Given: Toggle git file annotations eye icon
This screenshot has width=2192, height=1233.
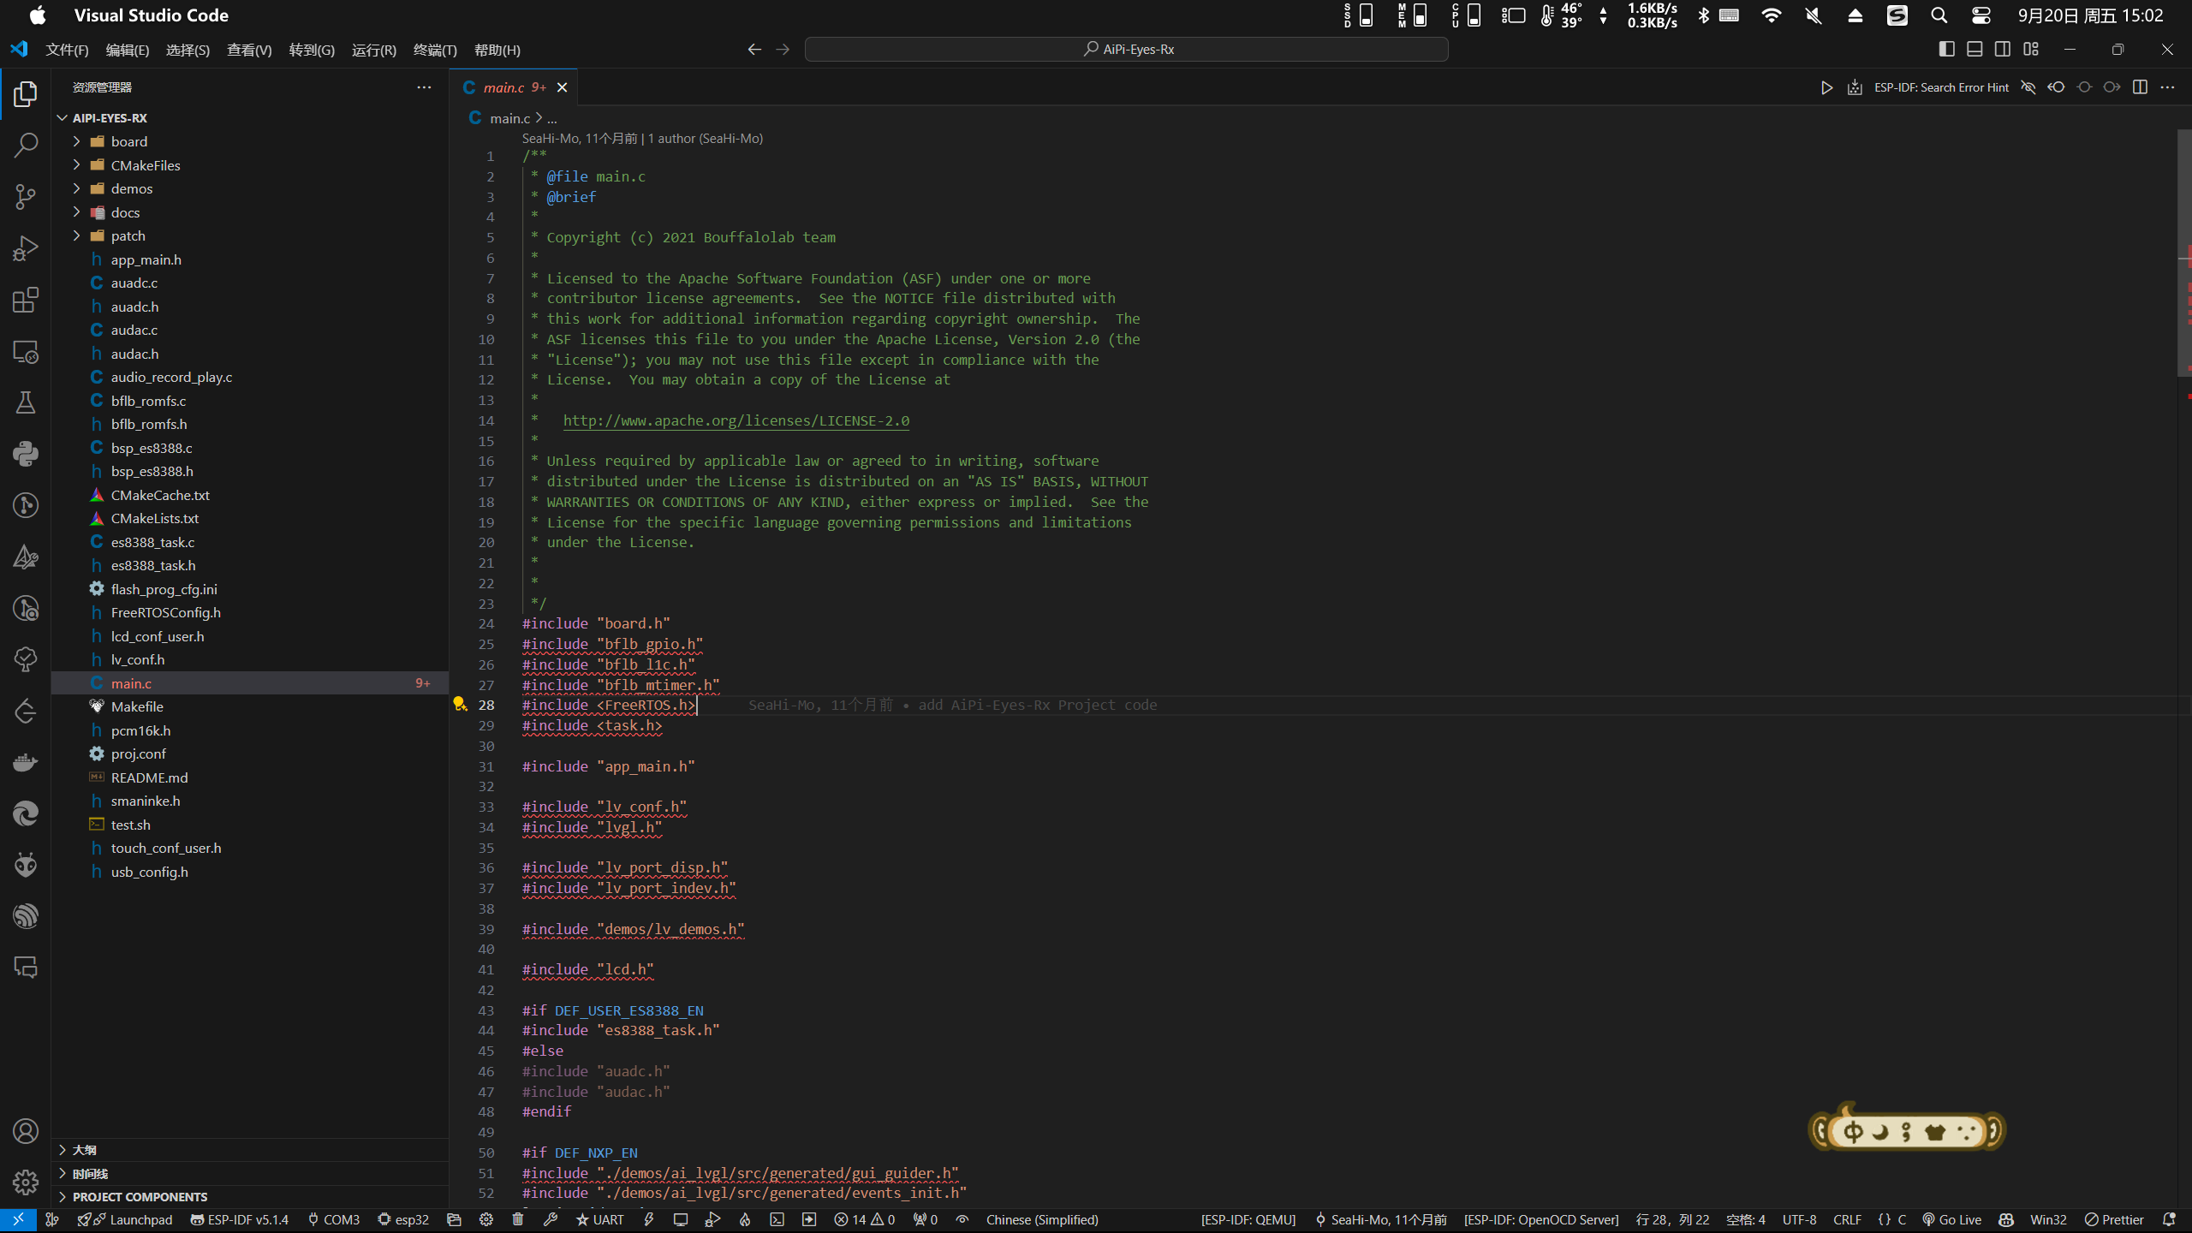Looking at the screenshot, I should 2028,87.
